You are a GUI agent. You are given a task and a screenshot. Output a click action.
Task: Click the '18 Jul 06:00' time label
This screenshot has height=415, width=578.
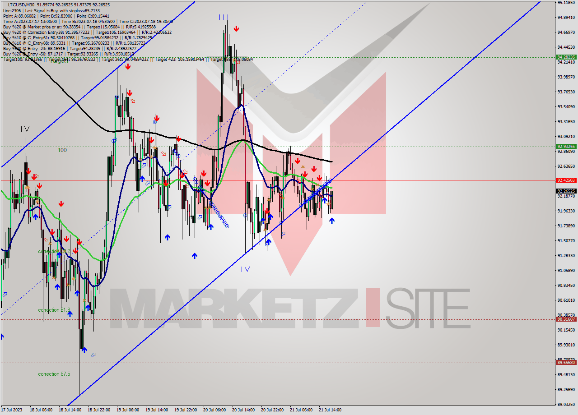click(41, 410)
